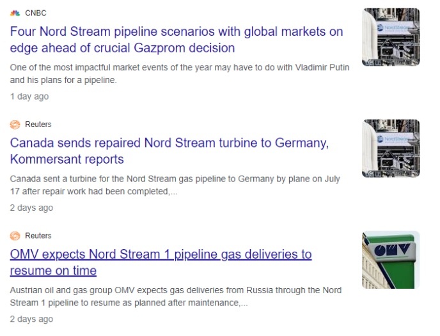Click the Canada turbine article snippet
This screenshot has width=440, height=336.
click(x=175, y=185)
